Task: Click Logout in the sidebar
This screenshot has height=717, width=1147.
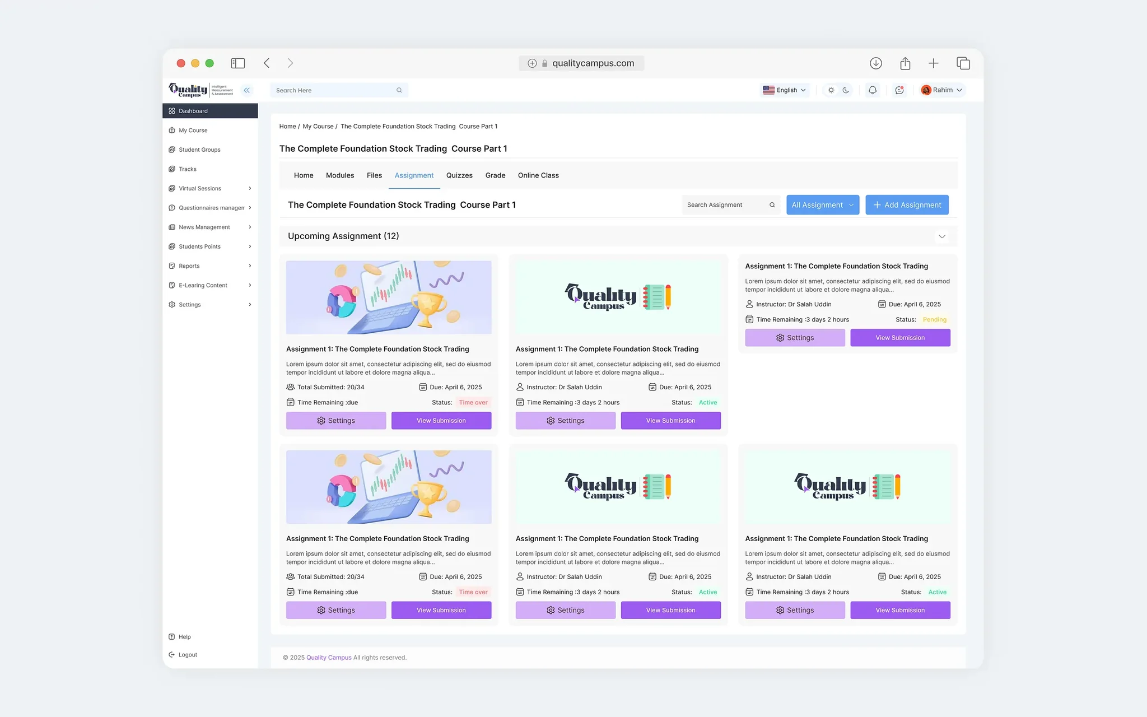Action: pyautogui.click(x=183, y=655)
